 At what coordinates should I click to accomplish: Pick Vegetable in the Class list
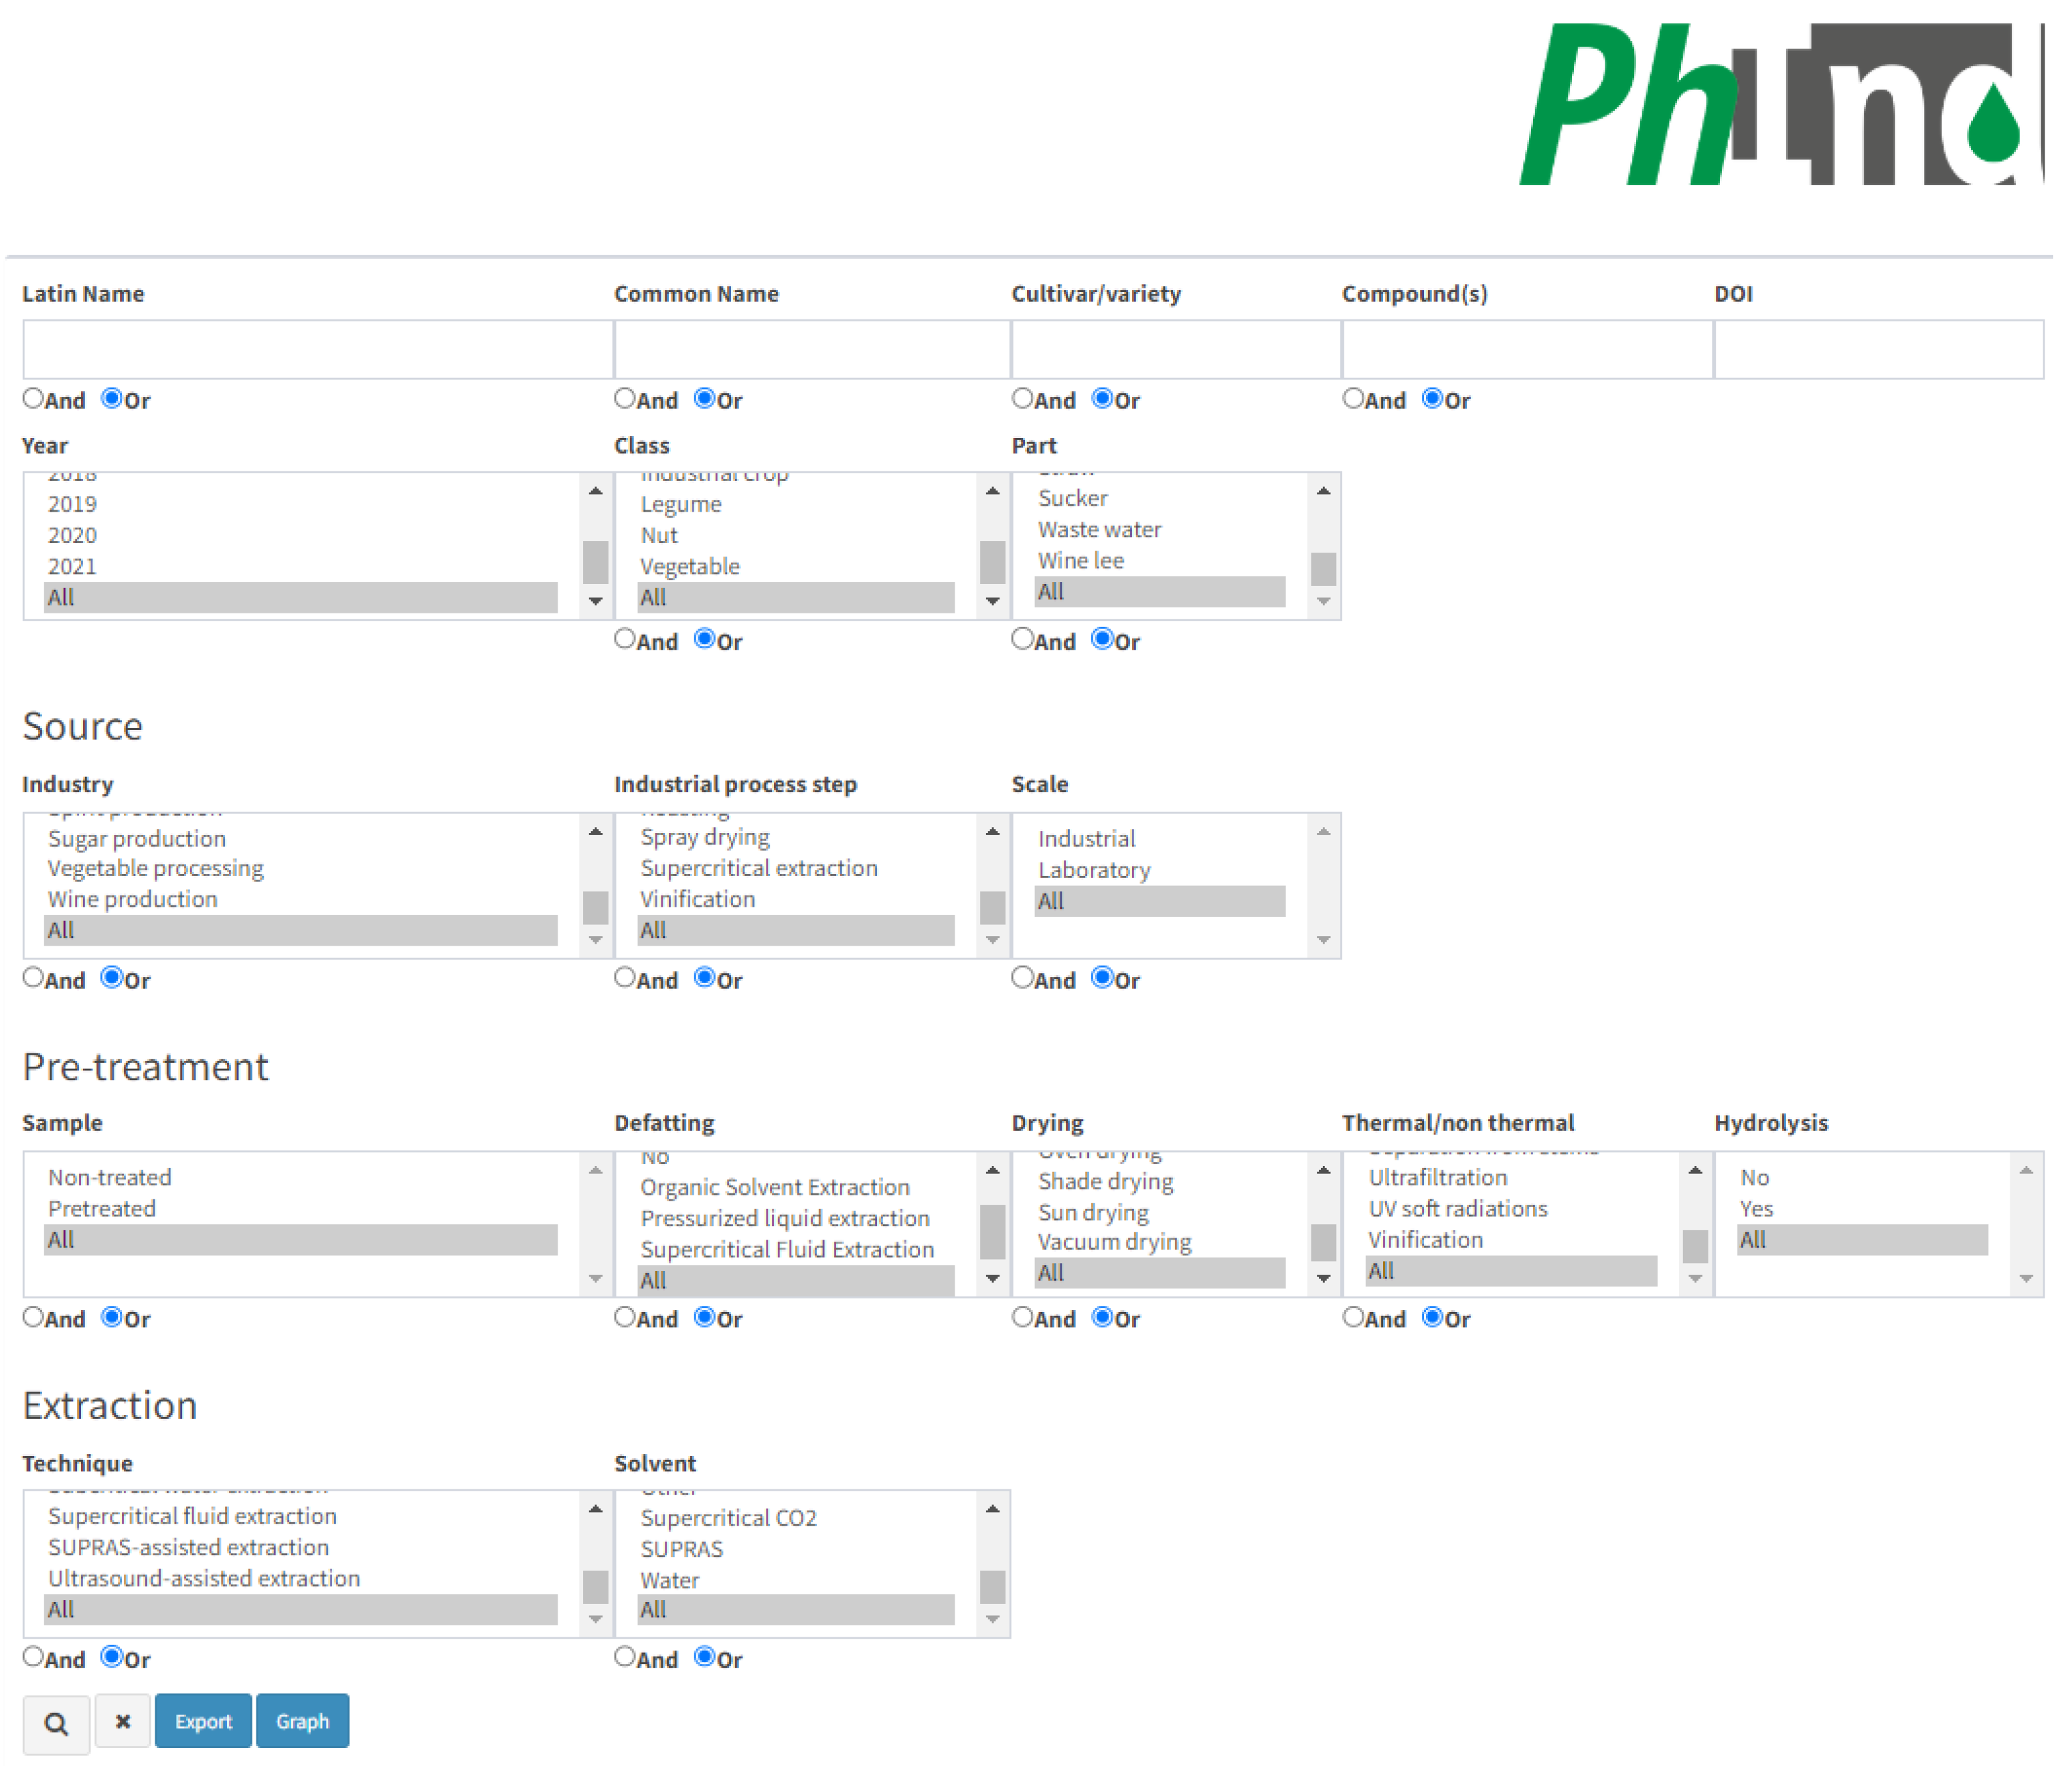click(x=690, y=567)
